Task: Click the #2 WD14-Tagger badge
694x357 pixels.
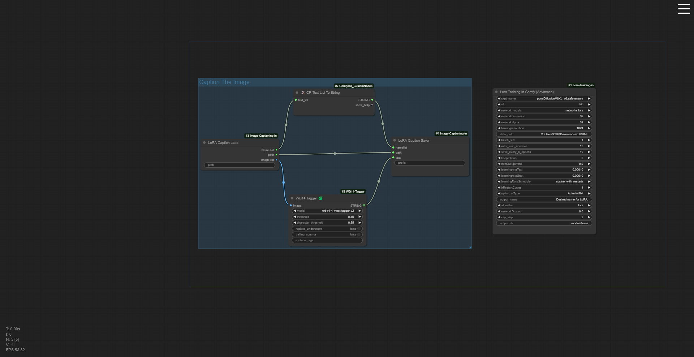Action: [x=353, y=191]
